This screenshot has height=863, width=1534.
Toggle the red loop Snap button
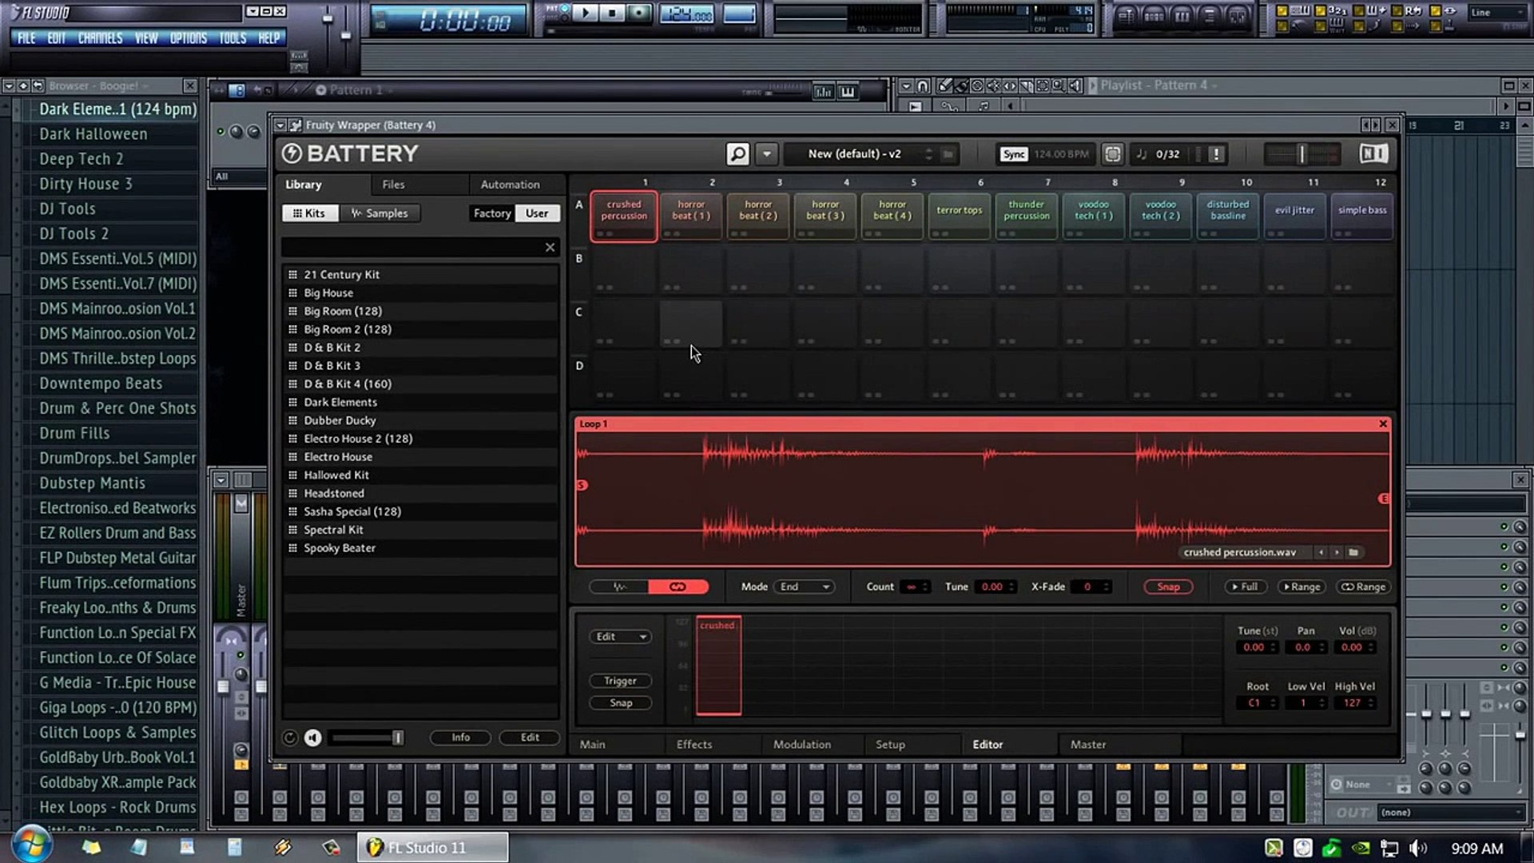[1168, 587]
